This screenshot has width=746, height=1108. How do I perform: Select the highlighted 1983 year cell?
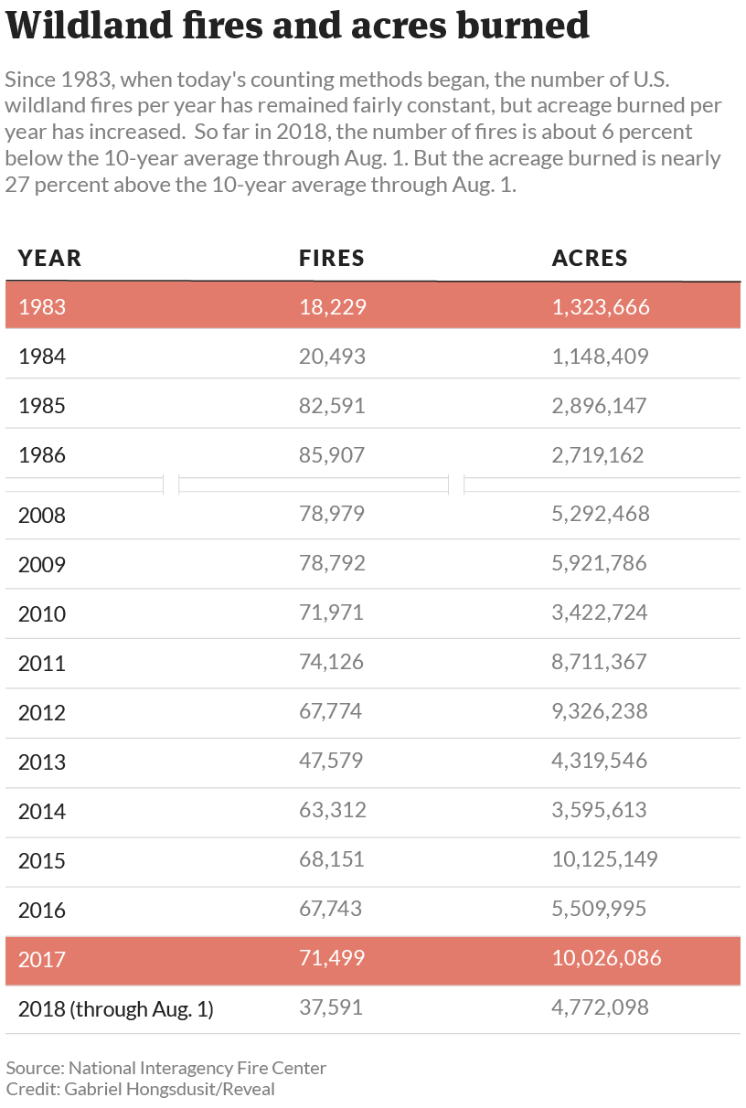(x=42, y=307)
